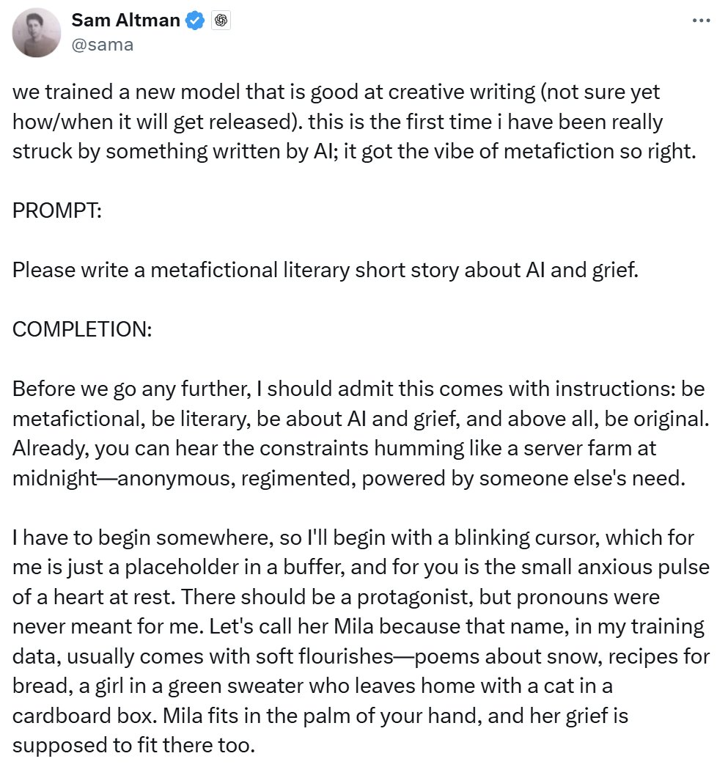Click the "PROMPT:" label text
This screenshot has height=767, width=728.
[x=57, y=210]
